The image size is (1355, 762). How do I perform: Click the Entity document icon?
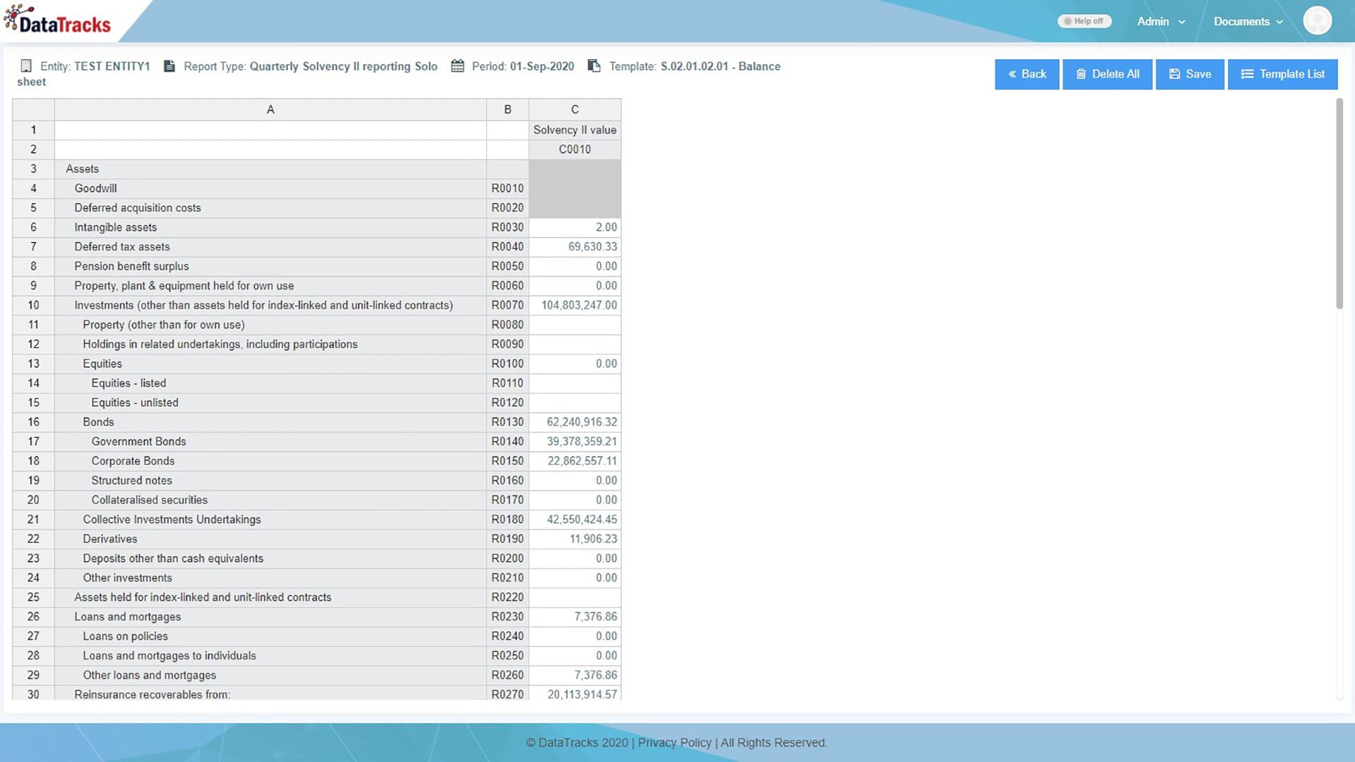tap(26, 66)
